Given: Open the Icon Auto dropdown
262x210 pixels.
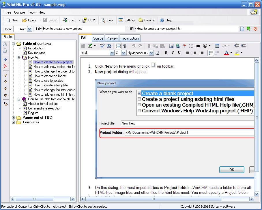Looking at the screenshot, I should point(29,29).
